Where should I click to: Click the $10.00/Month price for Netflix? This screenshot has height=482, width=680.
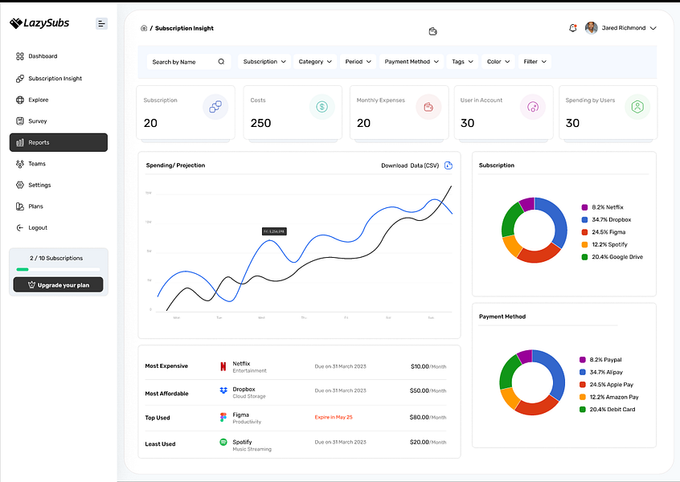[428, 366]
